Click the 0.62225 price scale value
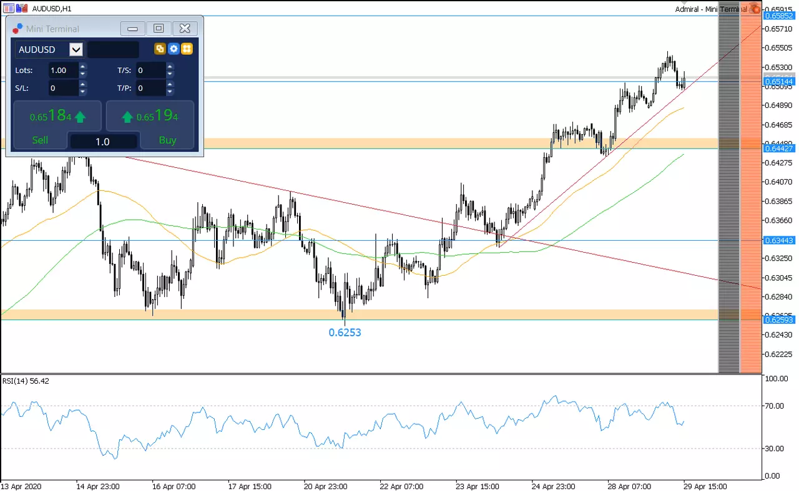799x491 pixels. tap(778, 354)
